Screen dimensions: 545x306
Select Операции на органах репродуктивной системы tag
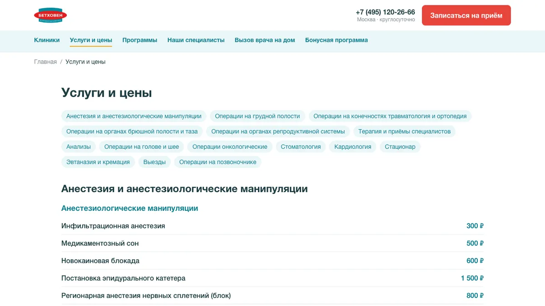click(278, 131)
